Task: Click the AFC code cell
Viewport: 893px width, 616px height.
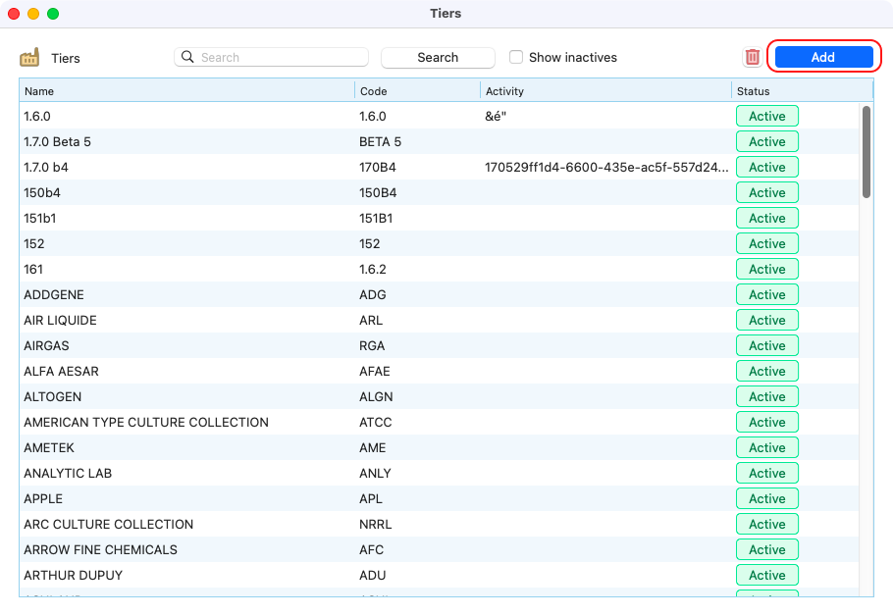Action: [371, 550]
